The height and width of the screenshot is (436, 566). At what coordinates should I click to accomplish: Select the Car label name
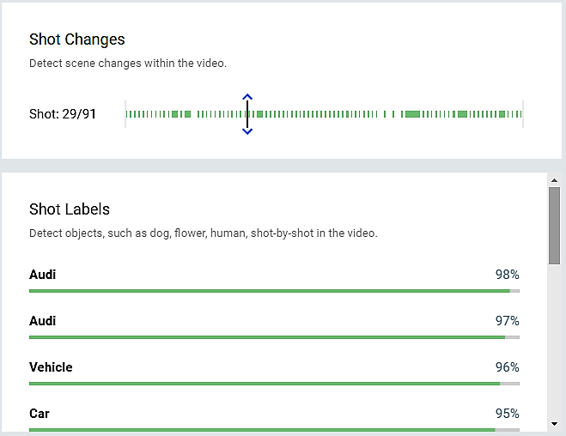(x=40, y=414)
